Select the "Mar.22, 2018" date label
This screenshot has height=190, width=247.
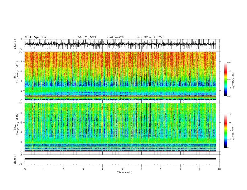(x=87, y=37)
